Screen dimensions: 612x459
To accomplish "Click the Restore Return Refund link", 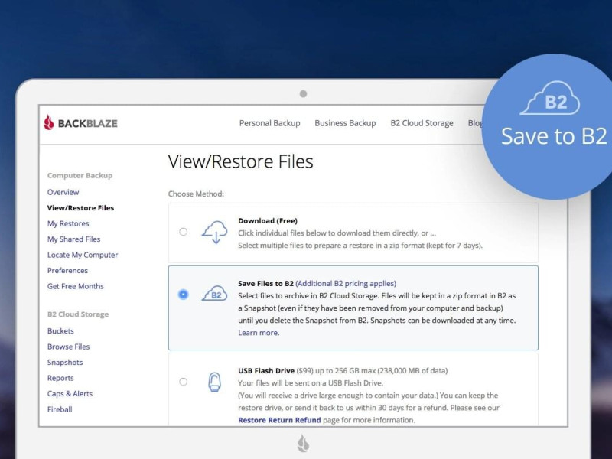I will click(279, 420).
